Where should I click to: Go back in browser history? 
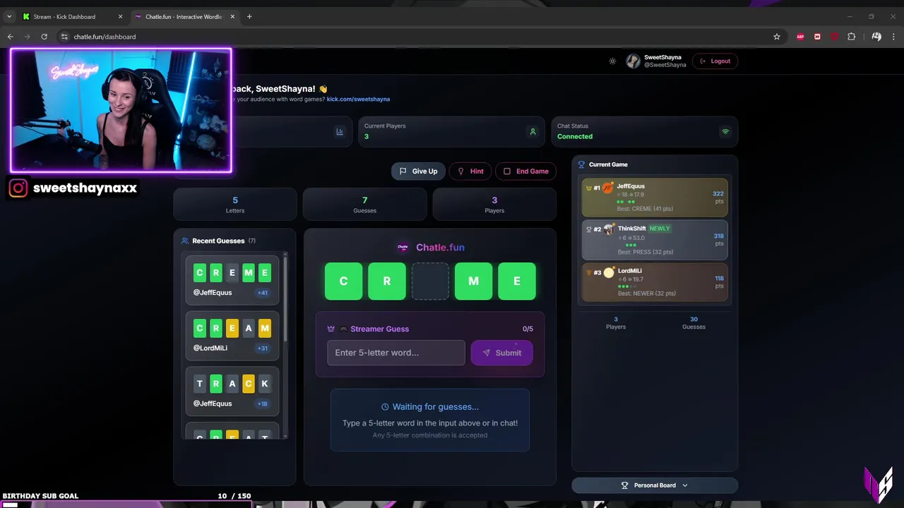point(10,37)
